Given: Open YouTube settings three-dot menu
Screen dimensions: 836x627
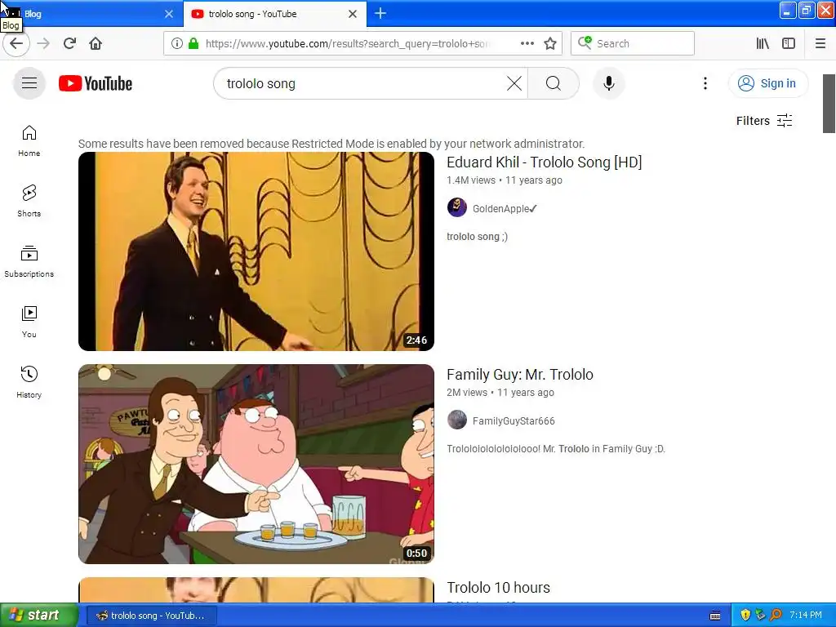Looking at the screenshot, I should [705, 83].
